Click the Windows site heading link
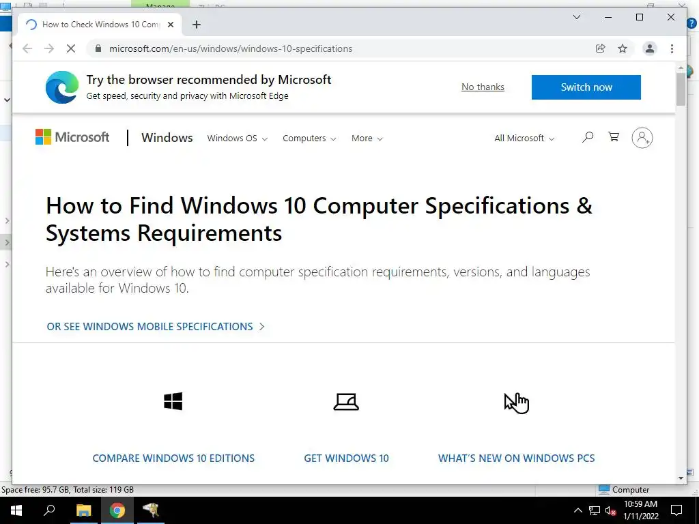The width and height of the screenshot is (699, 524). [167, 138]
